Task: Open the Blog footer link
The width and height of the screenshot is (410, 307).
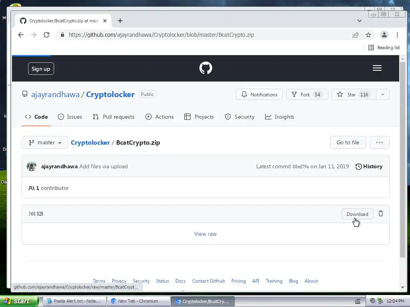Action: pyautogui.click(x=293, y=281)
